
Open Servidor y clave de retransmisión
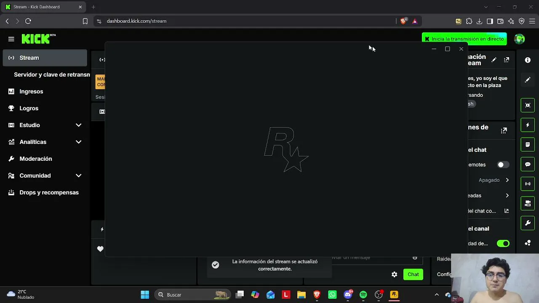[52, 74]
